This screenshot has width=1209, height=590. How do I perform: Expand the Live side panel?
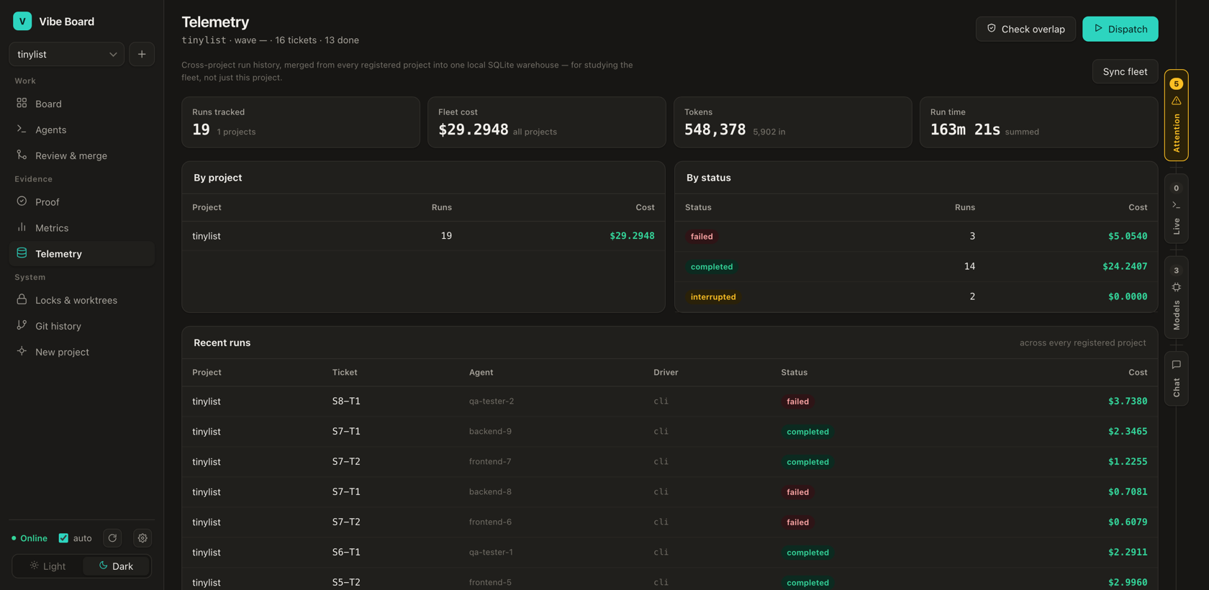(x=1176, y=209)
